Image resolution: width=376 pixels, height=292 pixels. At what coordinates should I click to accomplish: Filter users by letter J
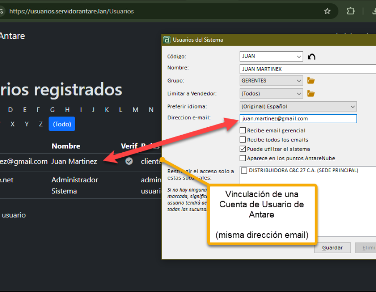coord(93,110)
